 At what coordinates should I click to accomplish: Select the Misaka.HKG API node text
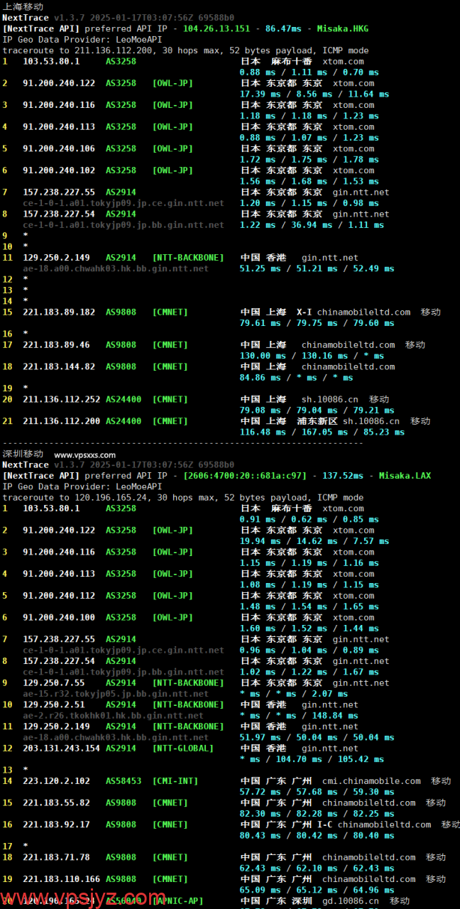(342, 29)
